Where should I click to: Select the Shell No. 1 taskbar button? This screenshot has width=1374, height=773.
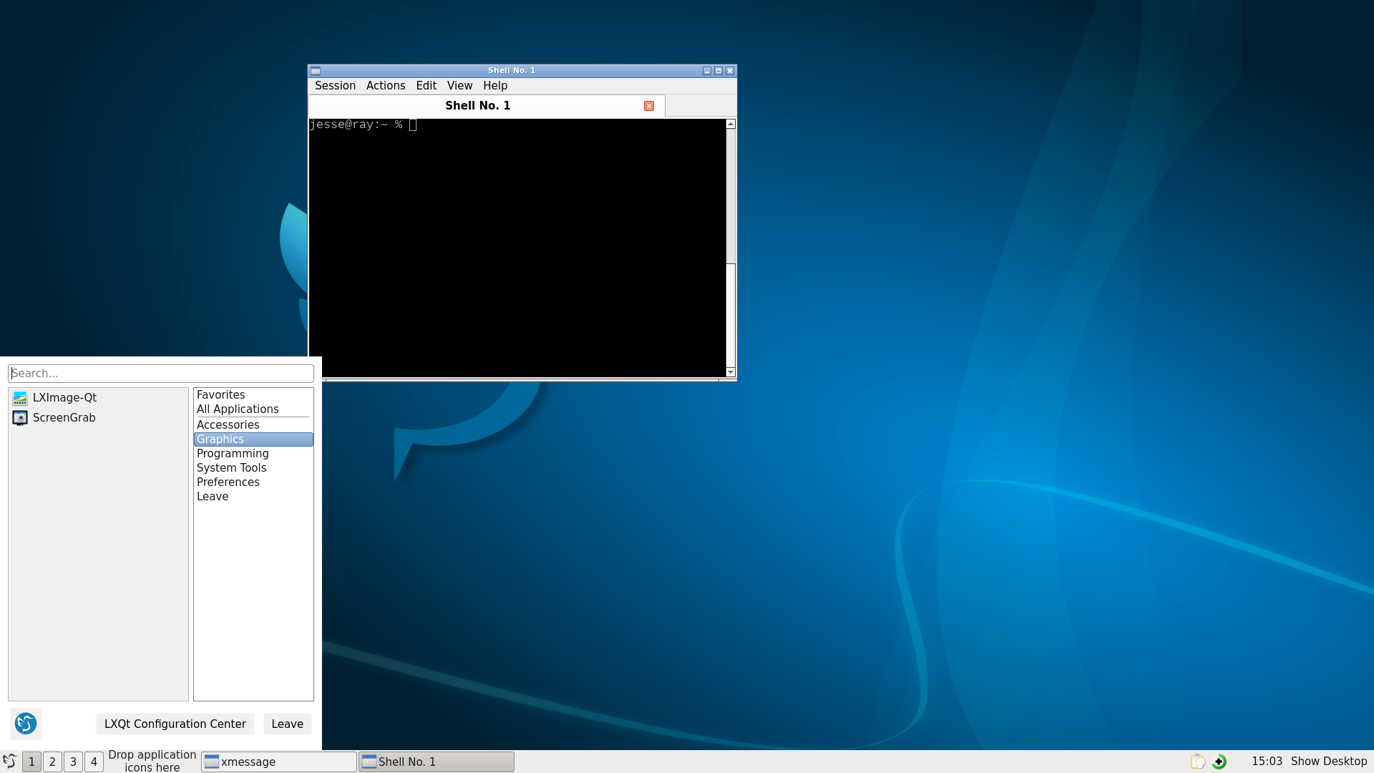pos(437,762)
